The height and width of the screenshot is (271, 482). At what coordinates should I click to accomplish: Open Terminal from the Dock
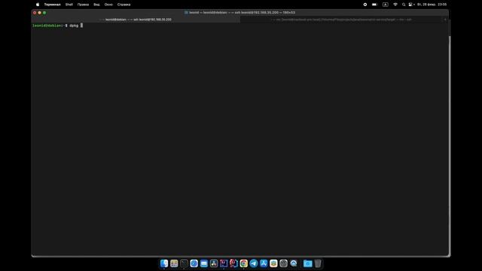click(184, 263)
